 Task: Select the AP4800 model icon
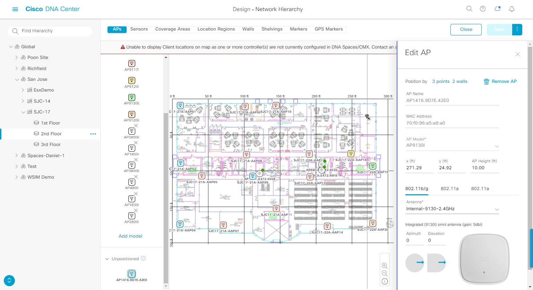[x=131, y=182]
